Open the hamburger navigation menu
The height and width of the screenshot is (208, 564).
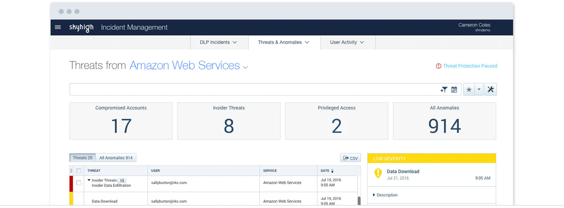[x=58, y=27]
